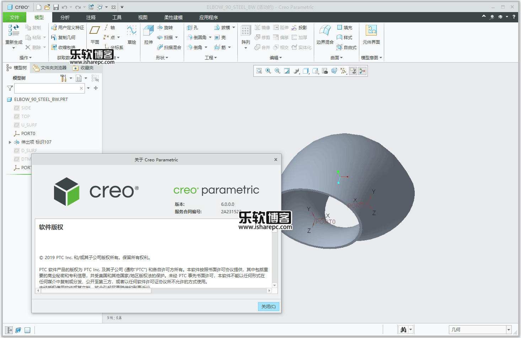The width and height of the screenshot is (521, 338).
Task: Open the Editing (编辑) group dropdown
Action: (x=276, y=58)
